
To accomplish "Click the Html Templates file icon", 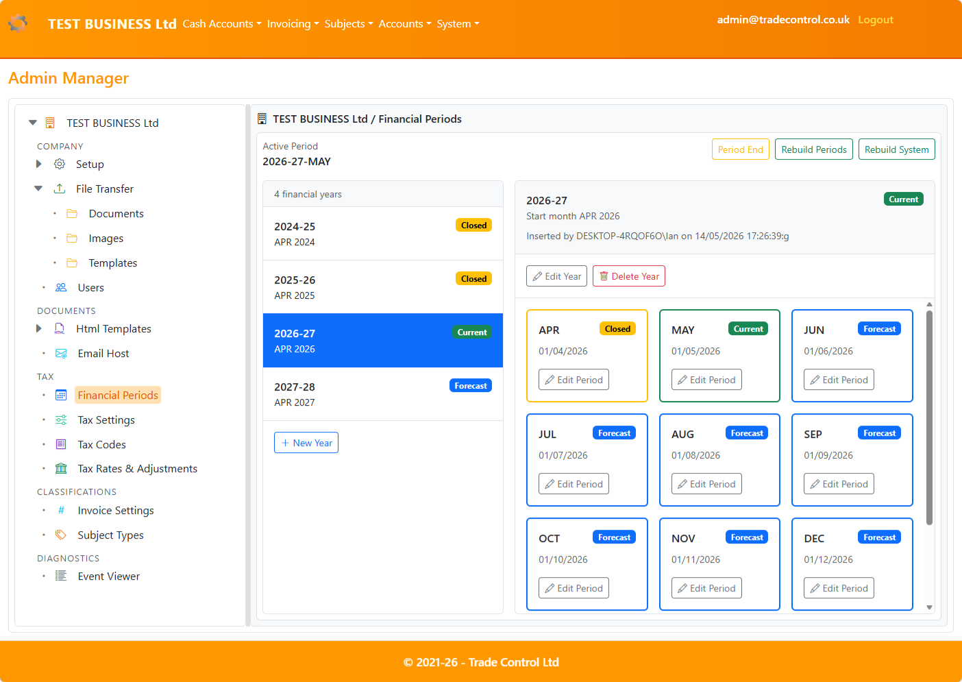I will point(60,328).
